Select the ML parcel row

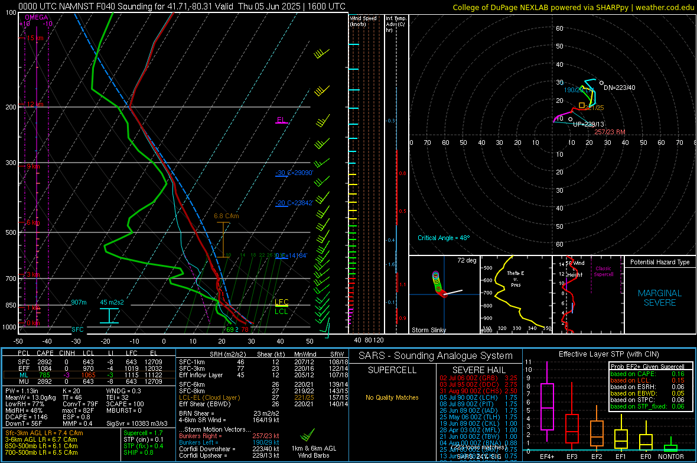coord(89,375)
